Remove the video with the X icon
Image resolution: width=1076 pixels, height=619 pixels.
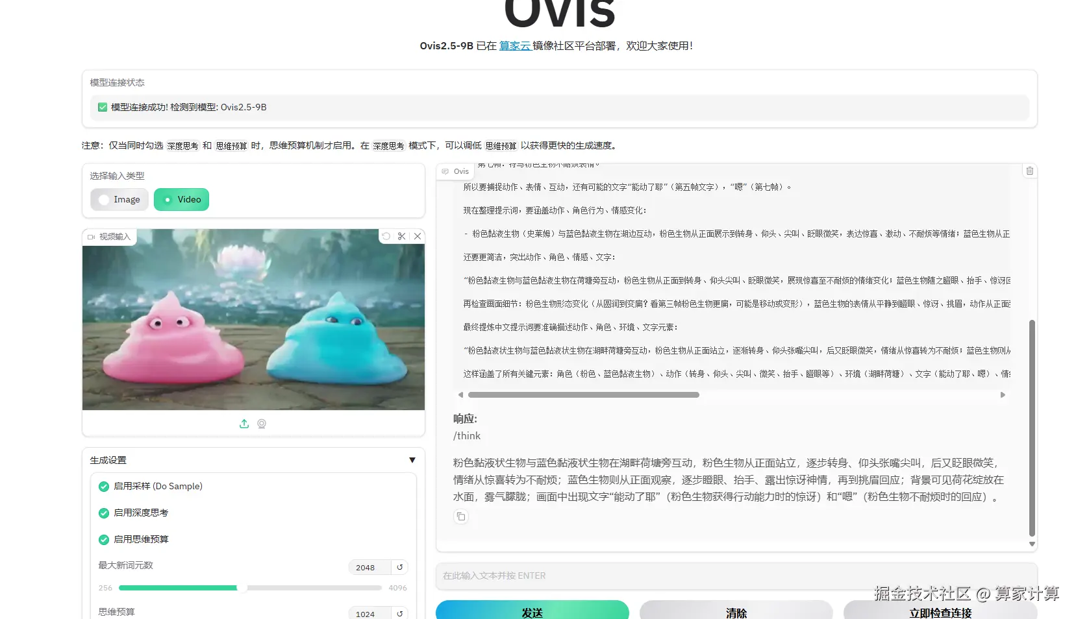[418, 236]
